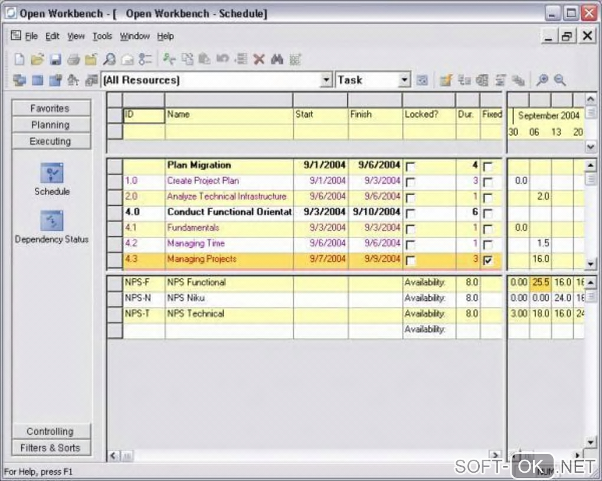Viewport: 602px width, 481px height.
Task: Open the Help menu
Action: tap(165, 36)
